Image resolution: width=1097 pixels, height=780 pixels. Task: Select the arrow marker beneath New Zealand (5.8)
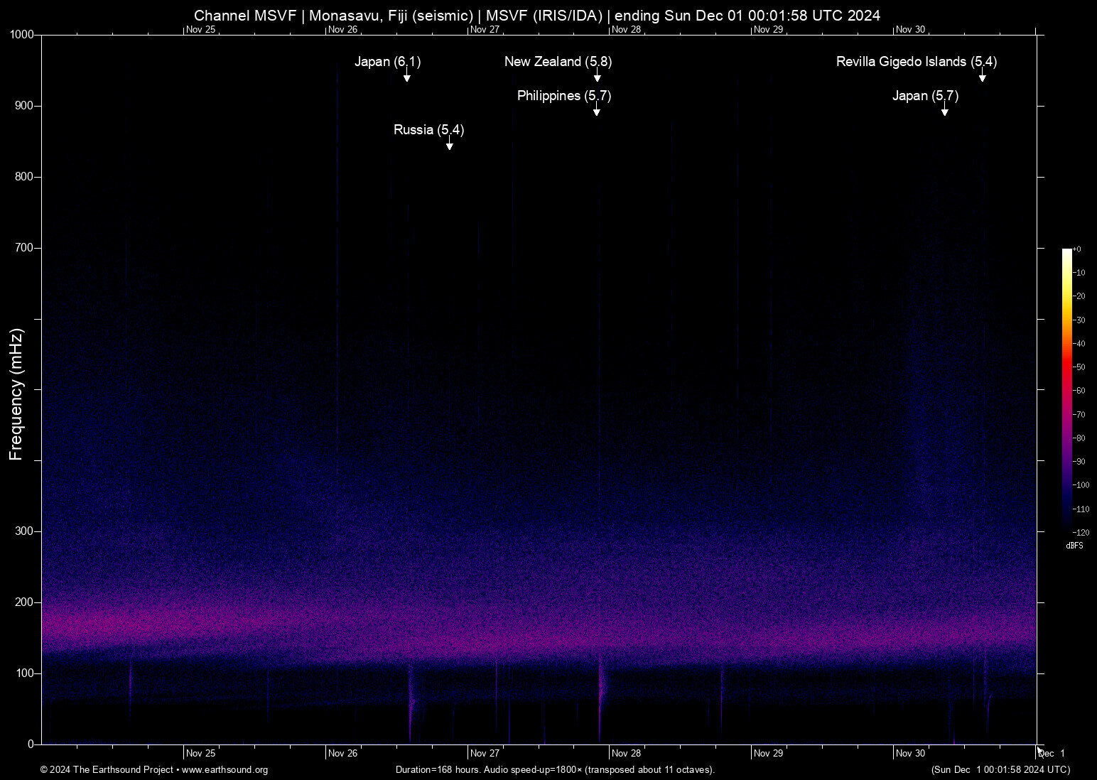click(598, 75)
